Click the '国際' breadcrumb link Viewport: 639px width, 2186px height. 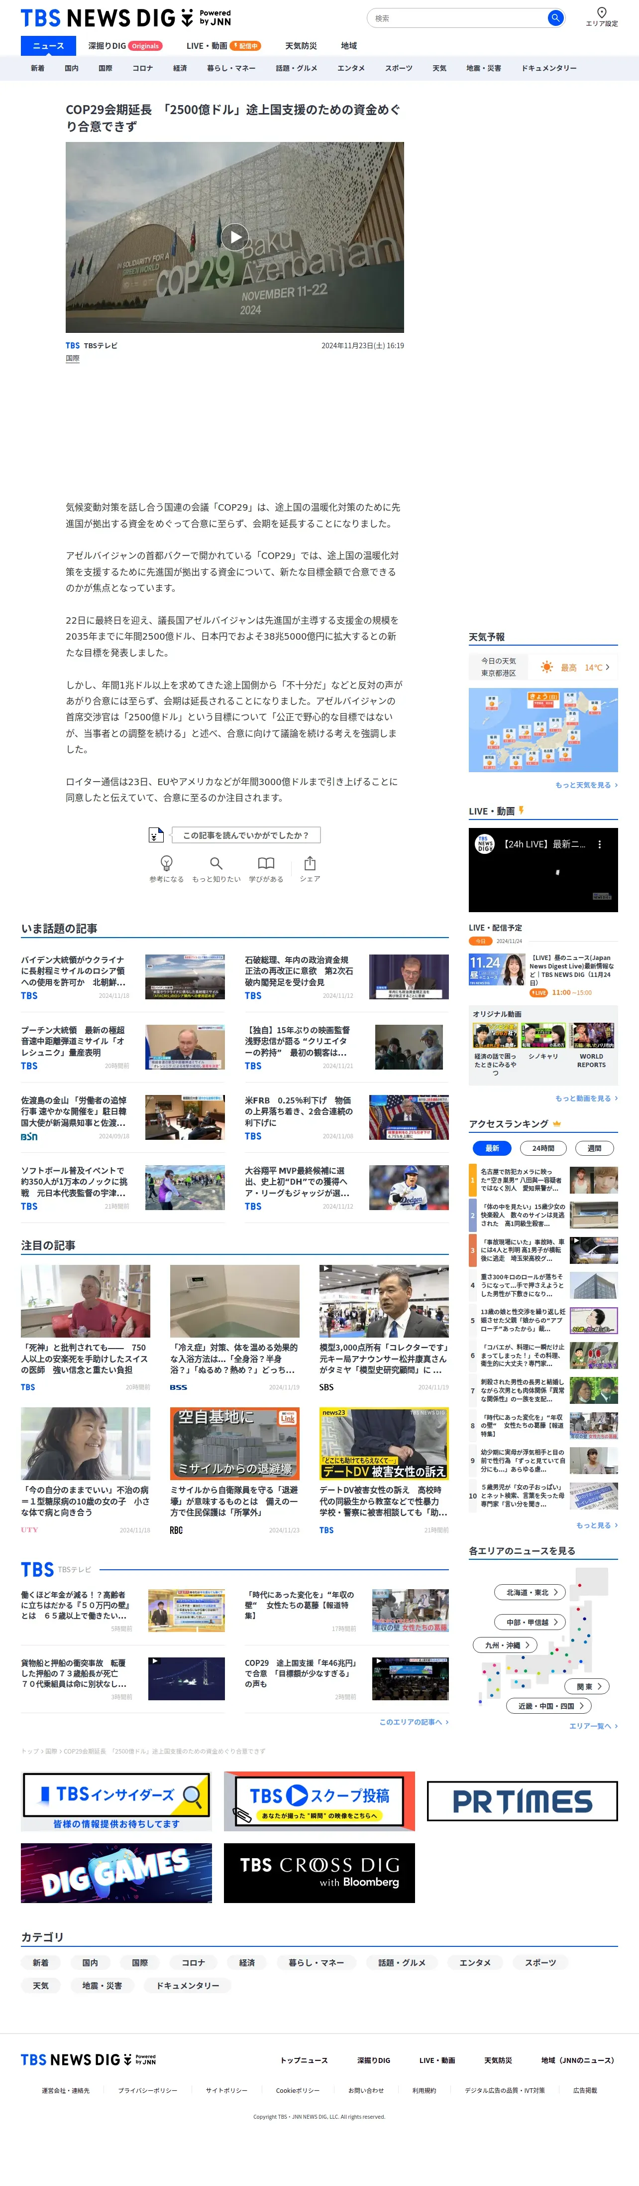[x=51, y=1751]
